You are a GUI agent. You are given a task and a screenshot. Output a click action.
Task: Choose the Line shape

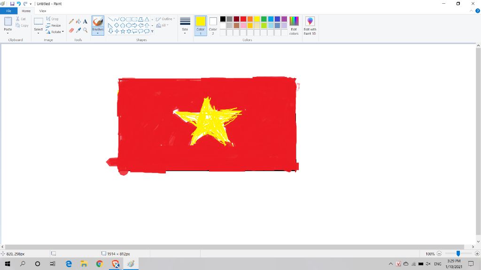pyautogui.click(x=110, y=19)
